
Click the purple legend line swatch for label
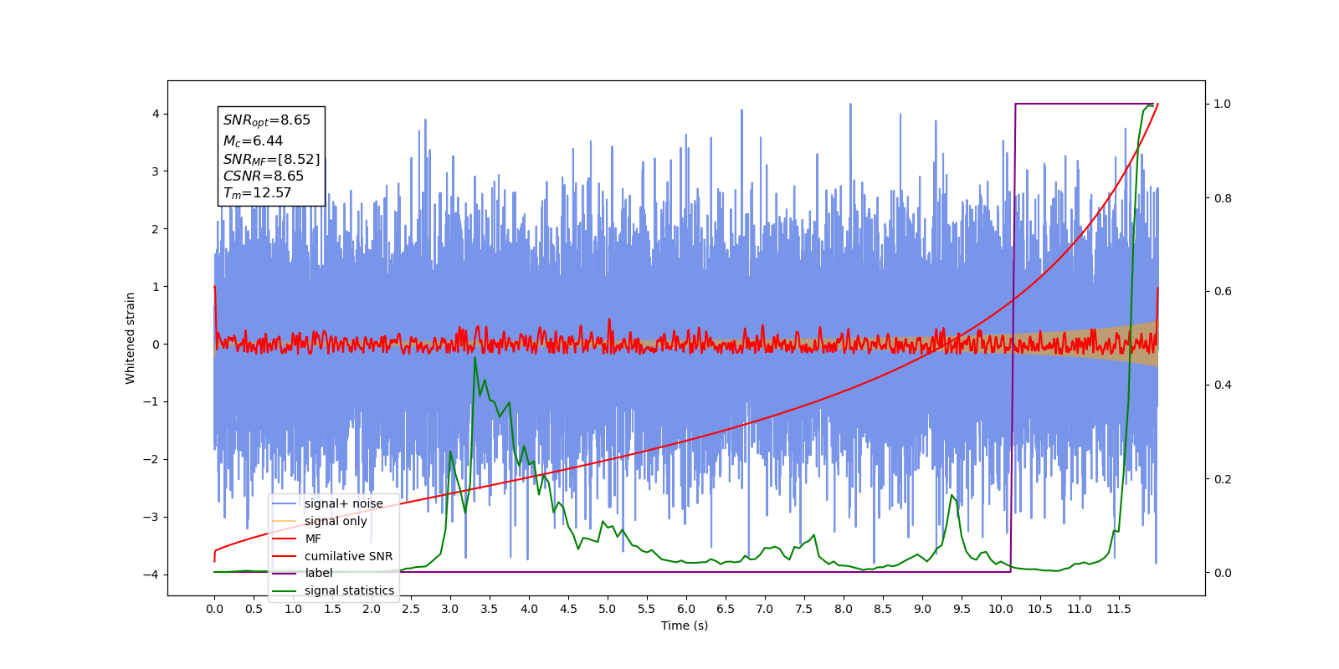tap(285, 573)
